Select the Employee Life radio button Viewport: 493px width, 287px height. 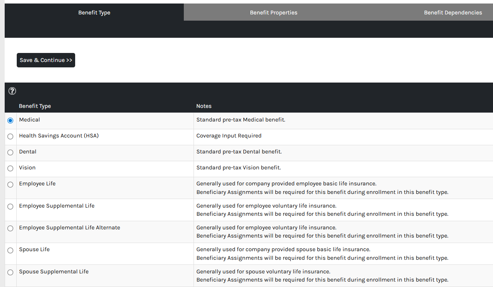(x=11, y=185)
